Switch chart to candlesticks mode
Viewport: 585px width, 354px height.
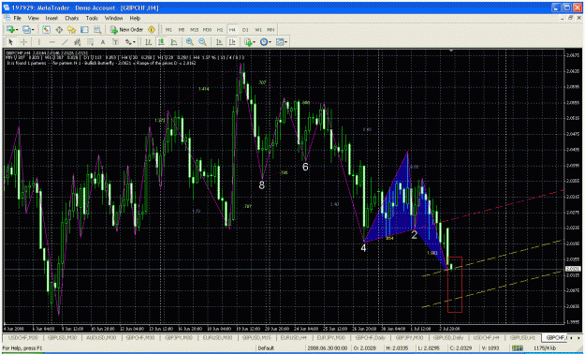coord(161,42)
